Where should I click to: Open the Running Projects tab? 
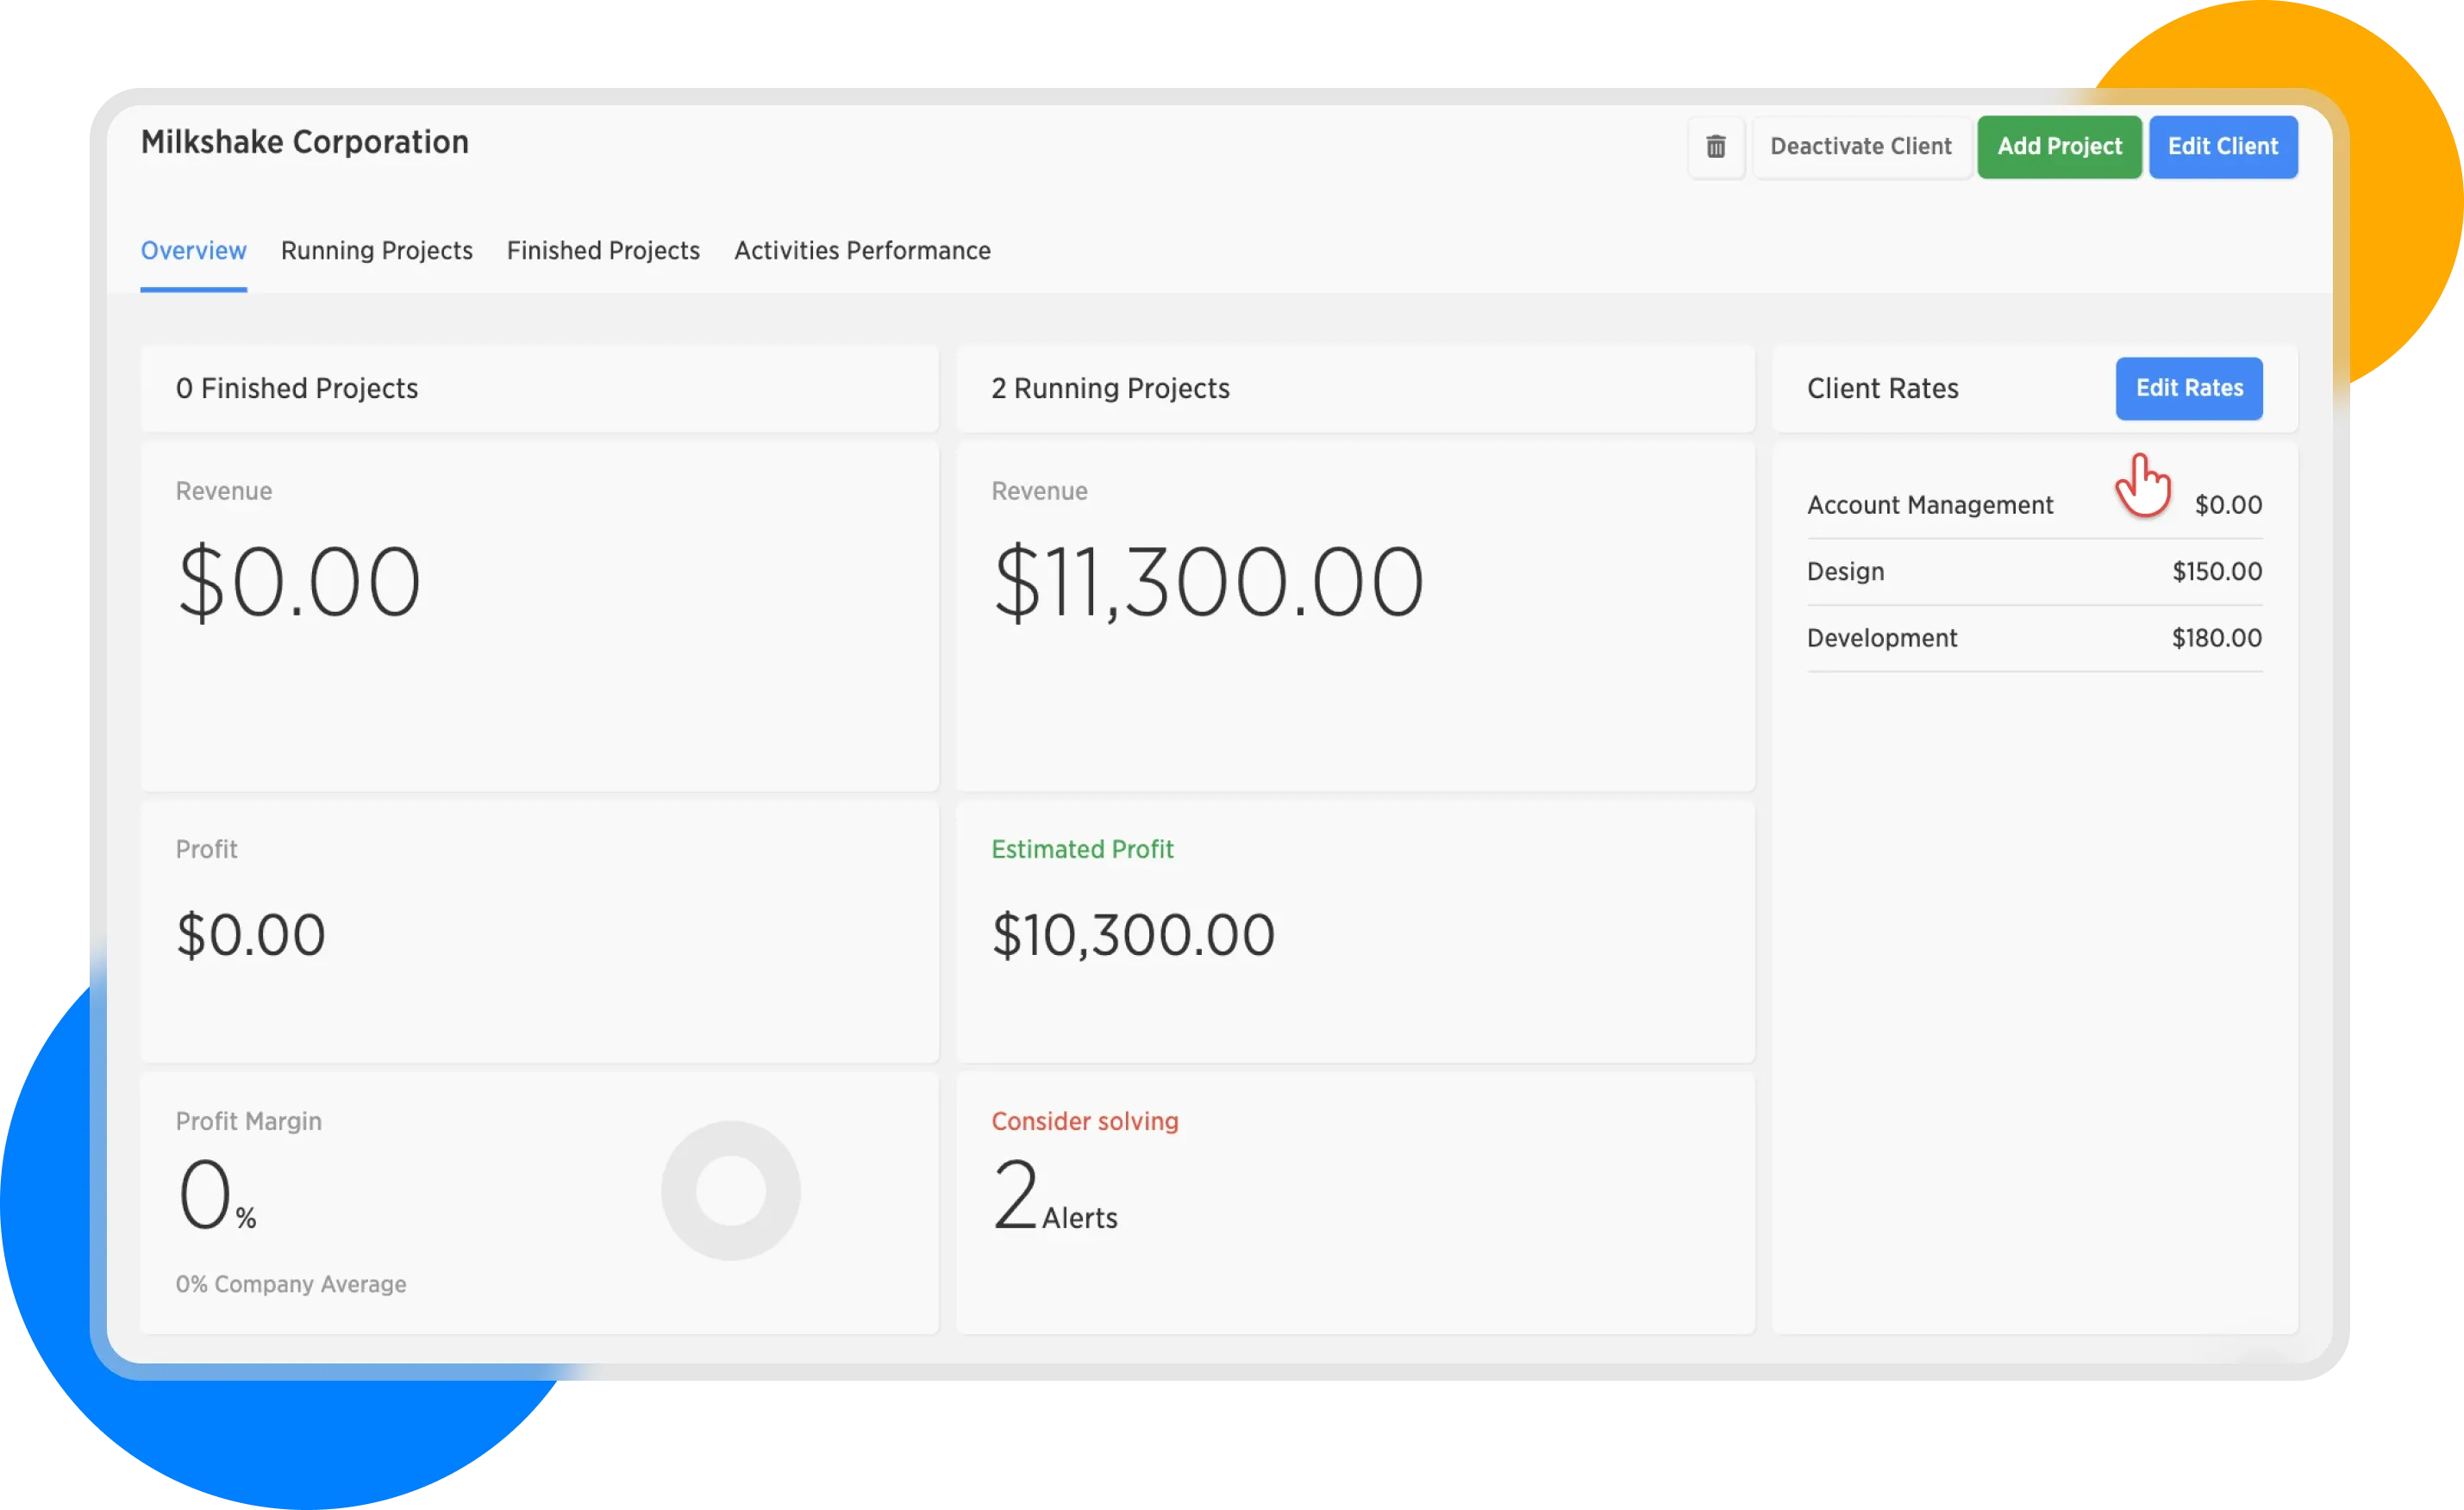coord(376,251)
